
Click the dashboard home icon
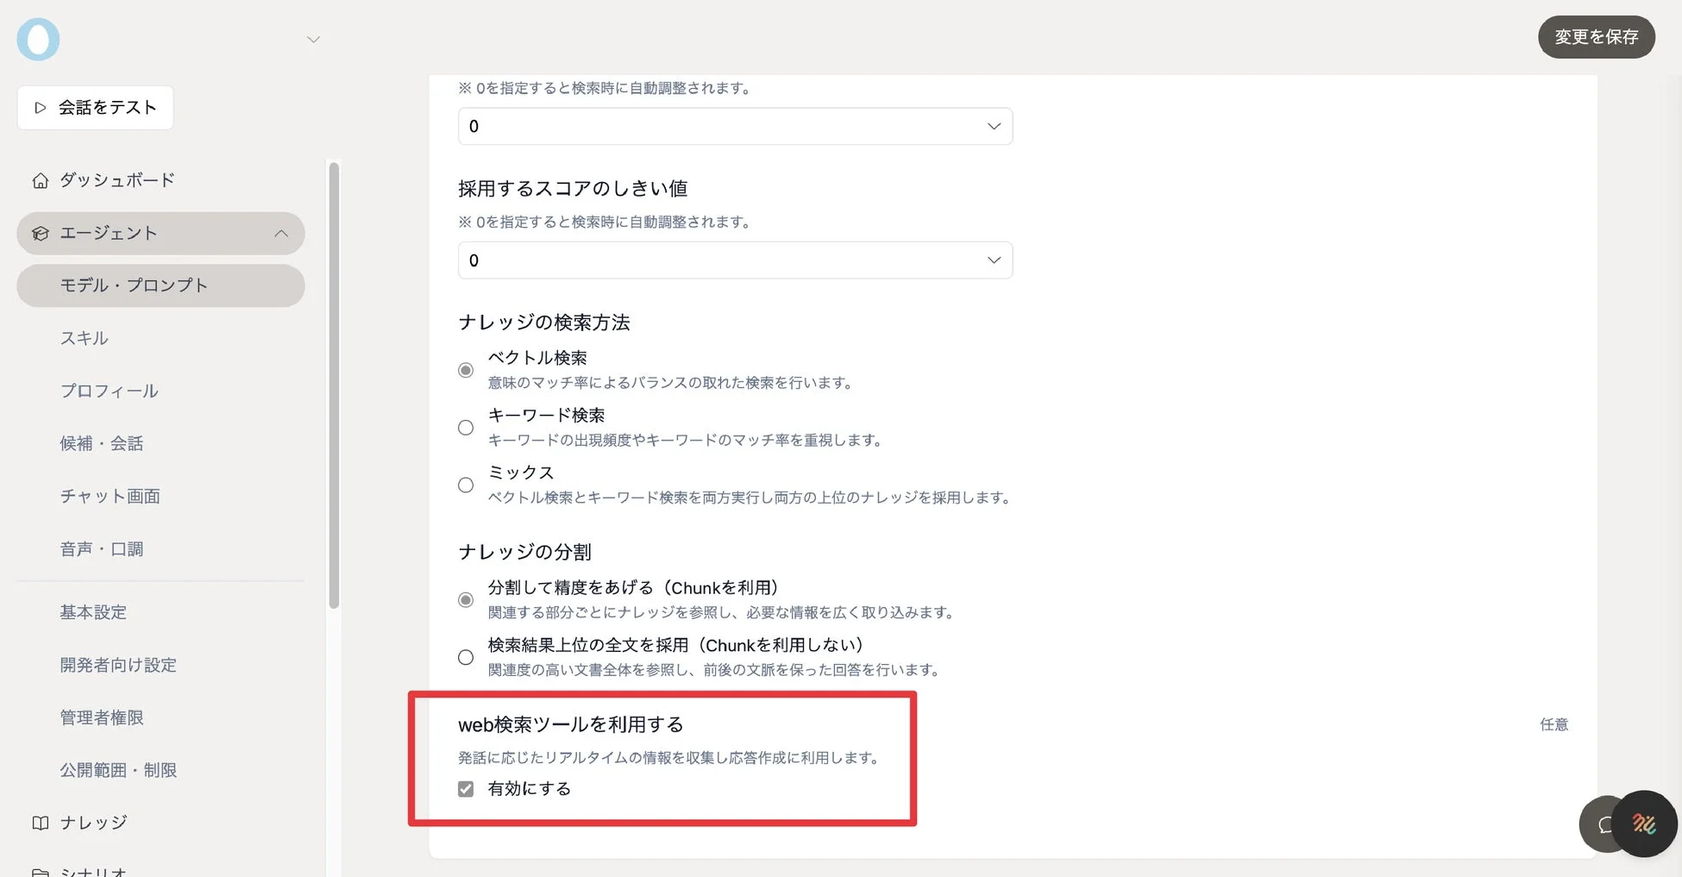tap(39, 179)
